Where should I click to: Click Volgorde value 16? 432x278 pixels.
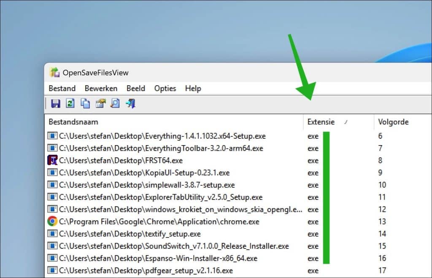382,258
